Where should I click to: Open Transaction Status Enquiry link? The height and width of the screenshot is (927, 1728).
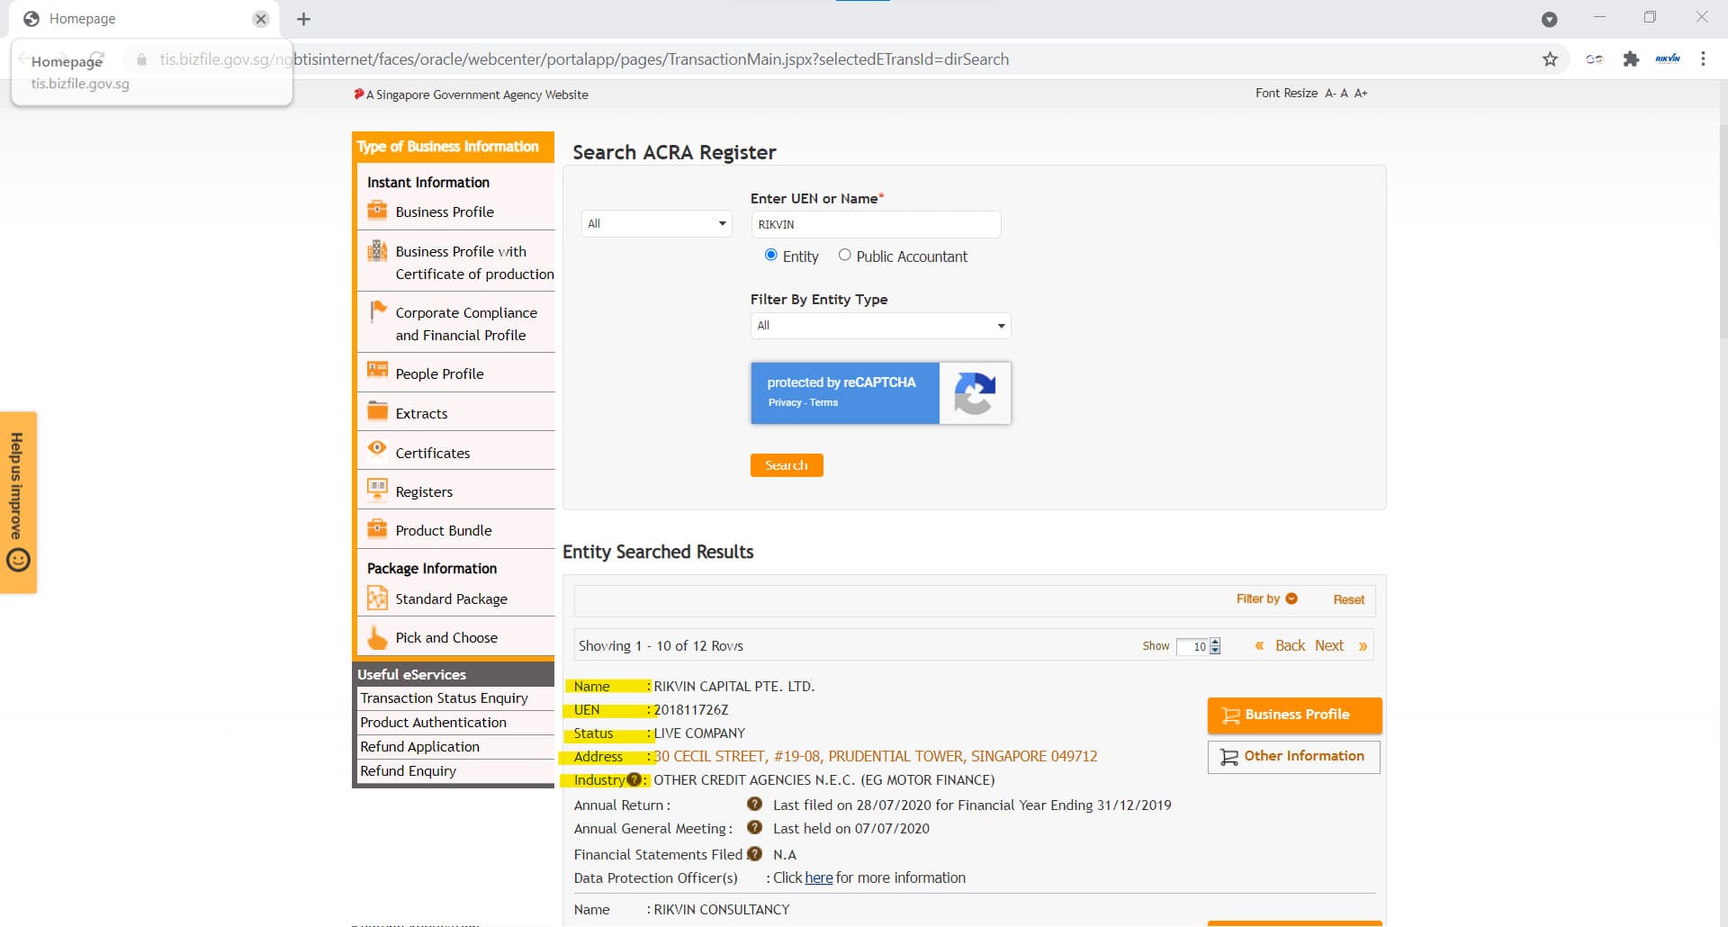(444, 697)
